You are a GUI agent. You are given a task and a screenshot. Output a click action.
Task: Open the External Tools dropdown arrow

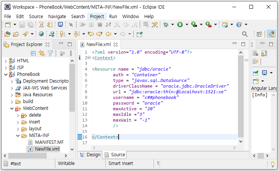tap(215, 25)
